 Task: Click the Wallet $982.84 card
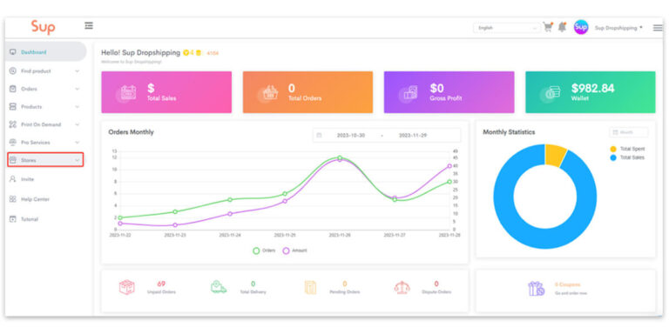coord(590,92)
